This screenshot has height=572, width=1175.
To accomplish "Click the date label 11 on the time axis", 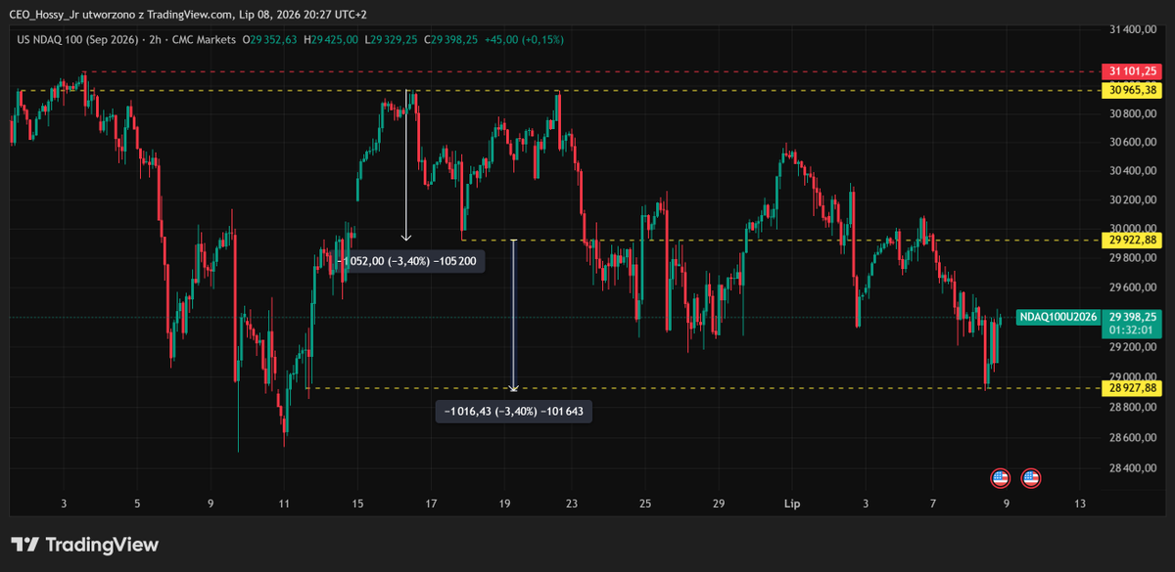I will coord(284,505).
